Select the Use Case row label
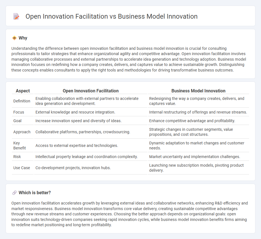 click(x=22, y=168)
